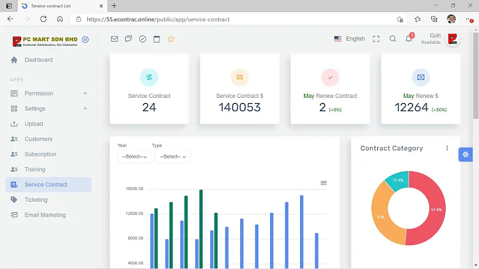
Task: Click the red 51.6% donut segment
Action: (x=437, y=211)
